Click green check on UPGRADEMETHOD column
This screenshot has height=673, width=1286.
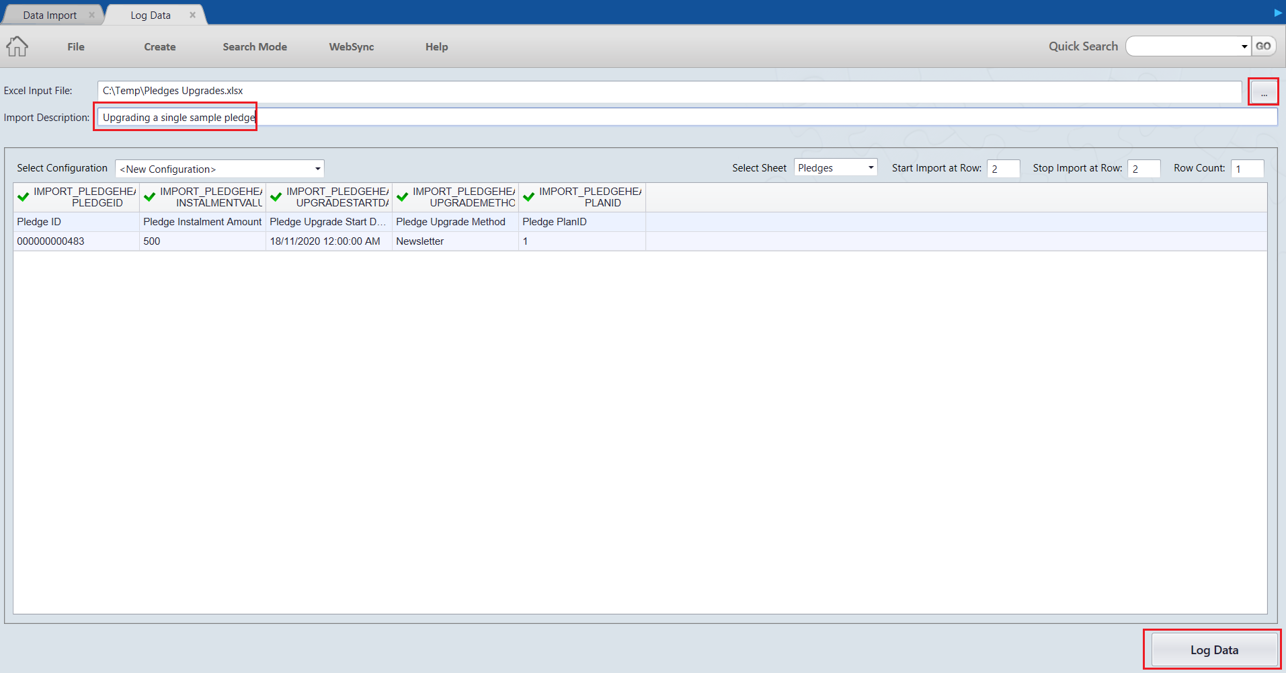[403, 197]
